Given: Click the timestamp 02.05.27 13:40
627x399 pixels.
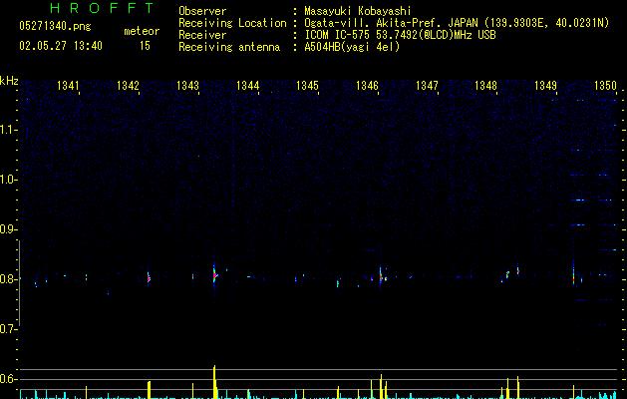Looking at the screenshot, I should click(x=61, y=46).
